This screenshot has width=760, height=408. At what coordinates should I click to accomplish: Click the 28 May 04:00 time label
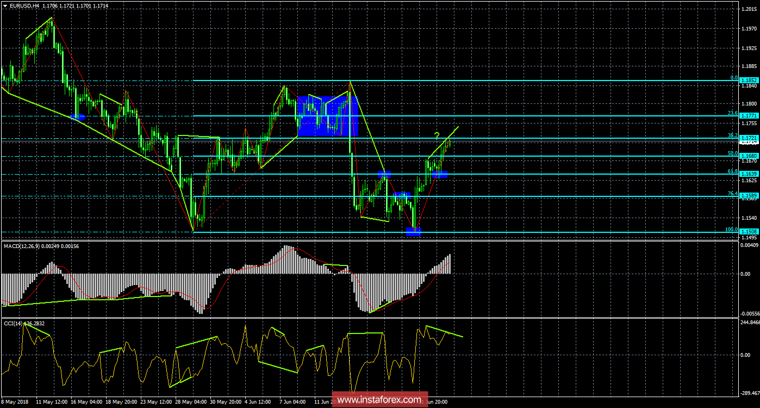[191, 402]
